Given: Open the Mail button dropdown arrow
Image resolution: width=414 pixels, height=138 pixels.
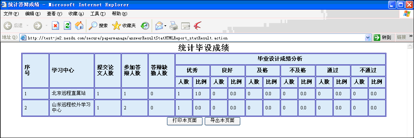Looking at the screenshot, I should (165, 26).
